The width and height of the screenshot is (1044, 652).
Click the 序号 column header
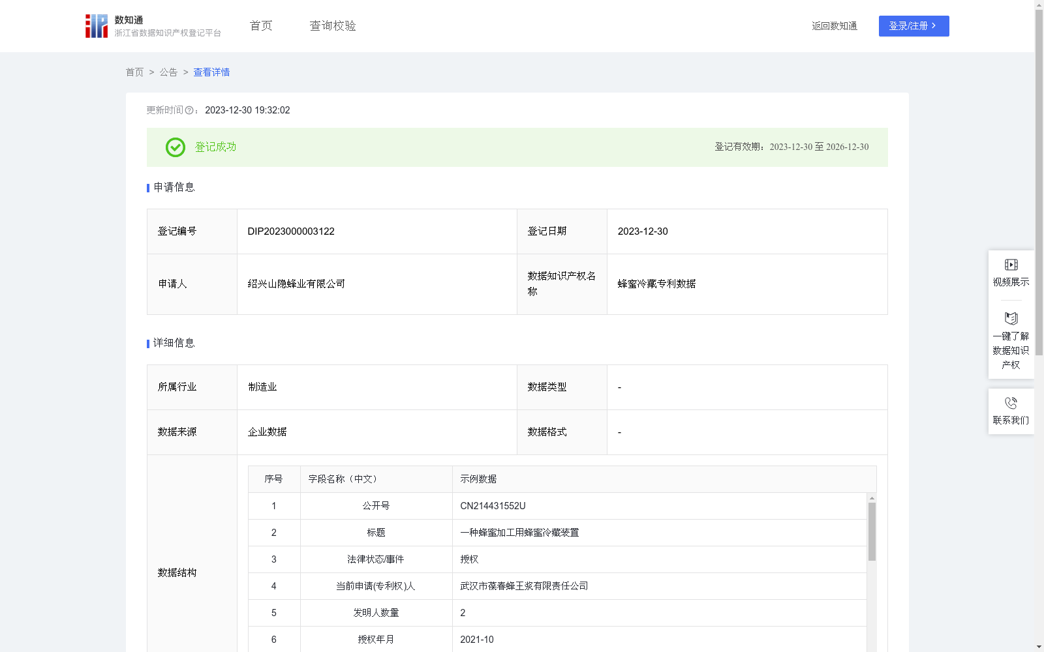pos(273,479)
